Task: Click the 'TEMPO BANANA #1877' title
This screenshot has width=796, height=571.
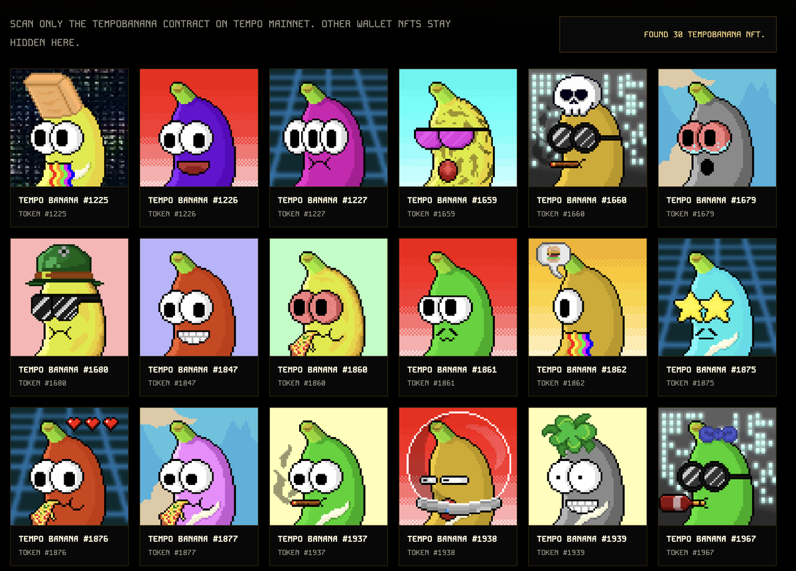Action: 193,539
